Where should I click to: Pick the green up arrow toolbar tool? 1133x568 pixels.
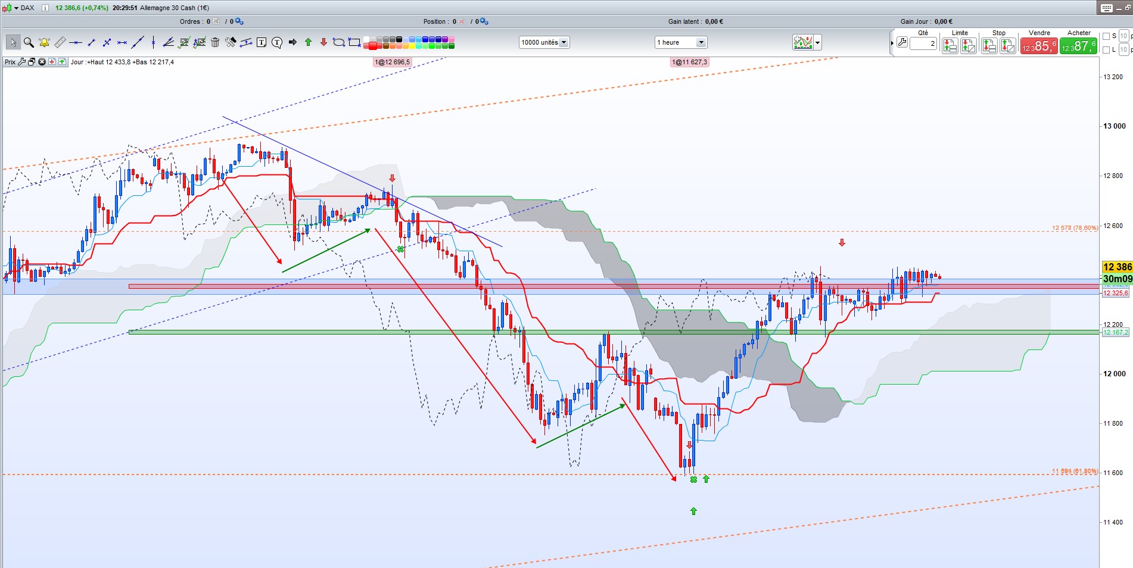(x=308, y=42)
